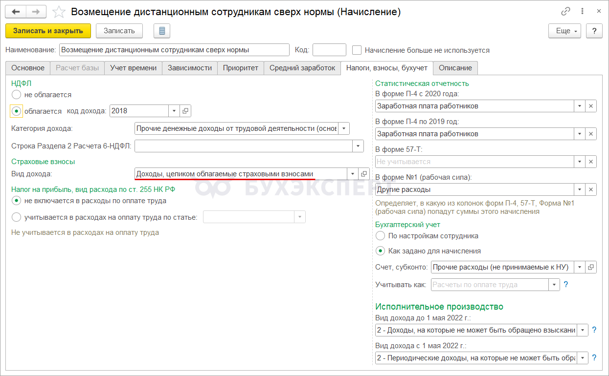Image resolution: width=609 pixels, height=376 pixels.
Task: Choose не включается в расходы по оплате труда
Action: click(17, 201)
